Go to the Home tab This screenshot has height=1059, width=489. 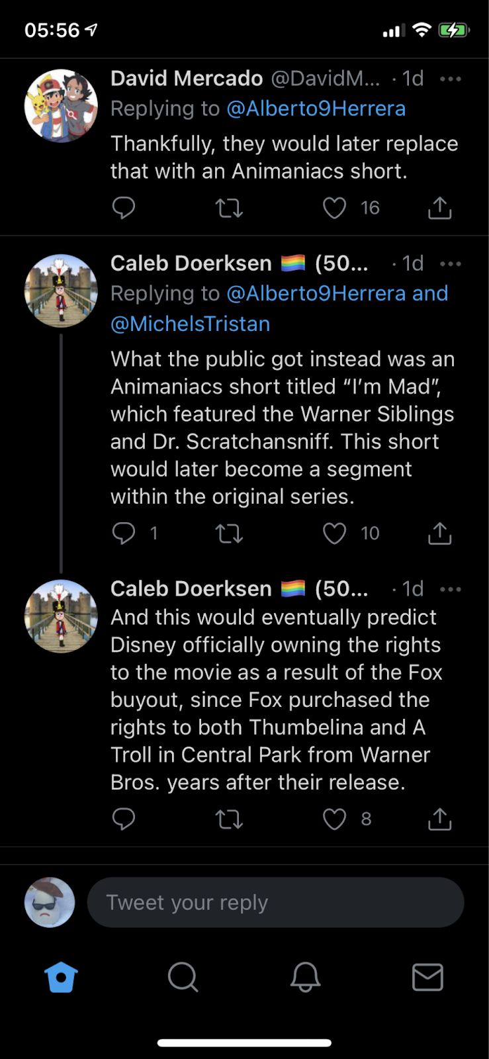tap(61, 977)
